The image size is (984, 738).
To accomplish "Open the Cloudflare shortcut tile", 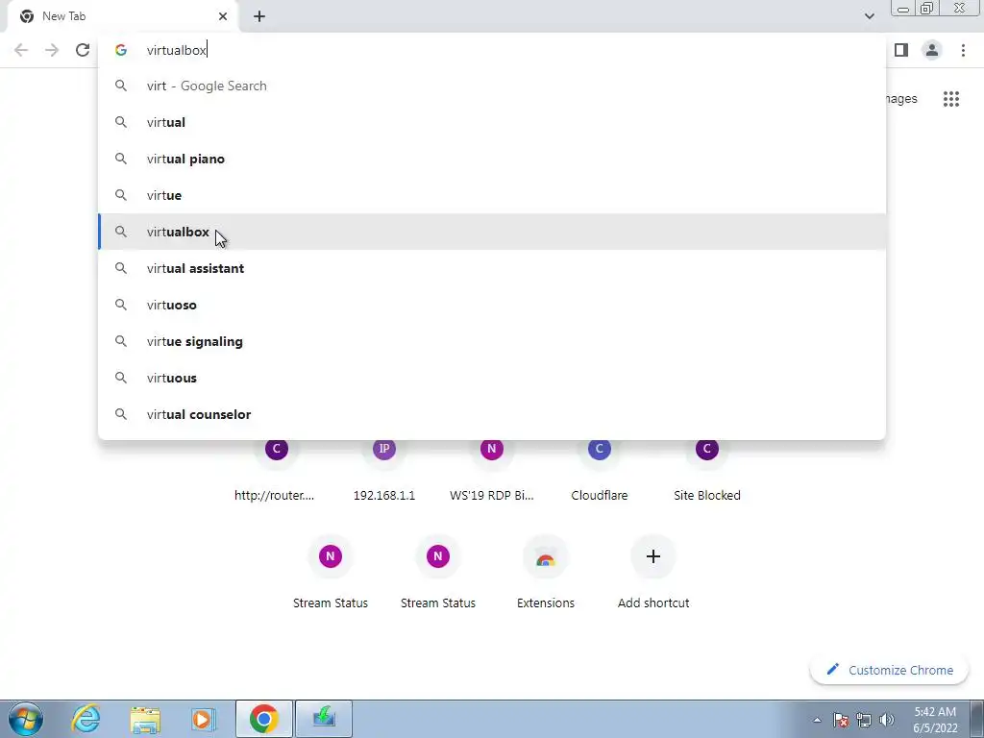I will pos(600,471).
